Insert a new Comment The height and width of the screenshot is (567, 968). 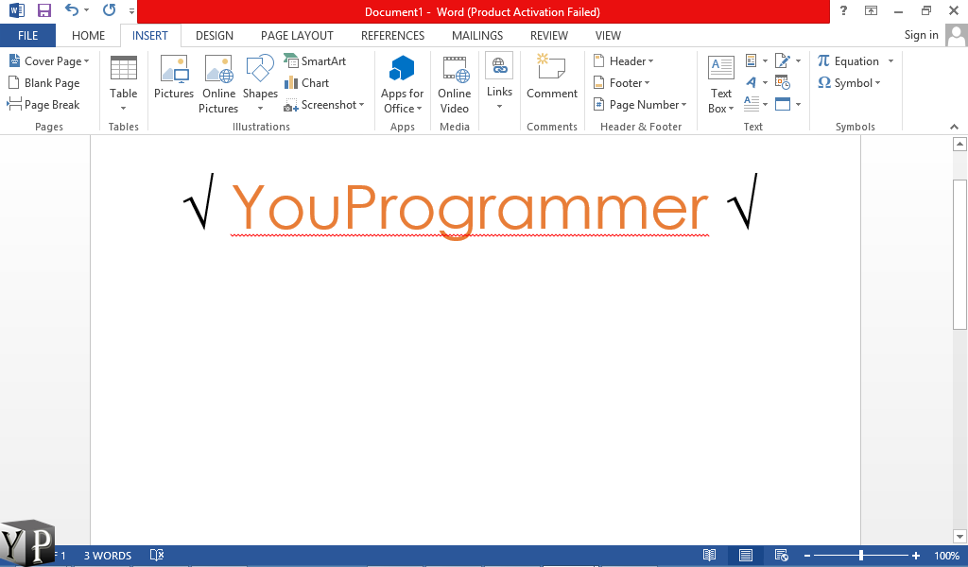(x=552, y=77)
